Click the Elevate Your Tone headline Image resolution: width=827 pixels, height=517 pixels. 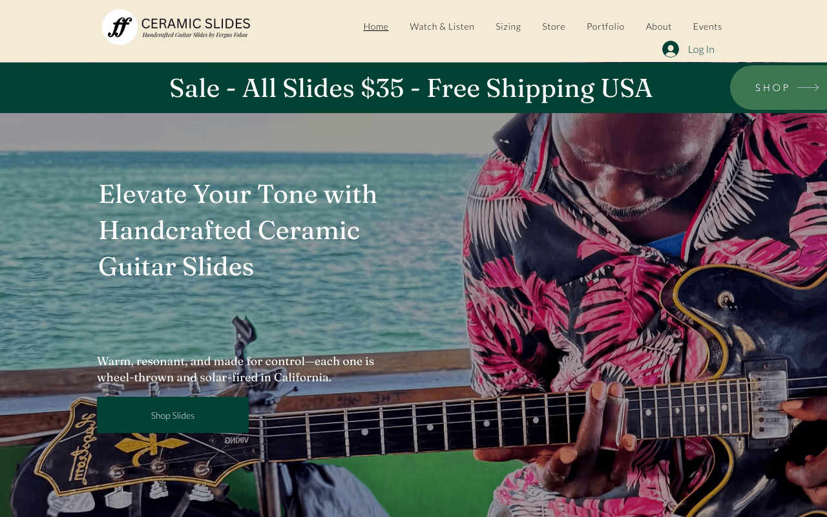(238, 230)
